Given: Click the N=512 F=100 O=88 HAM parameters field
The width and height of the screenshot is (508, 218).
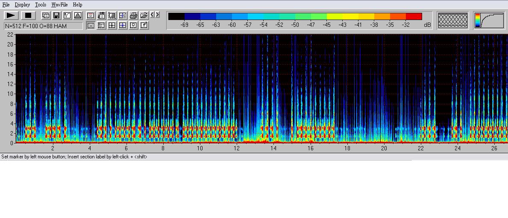Looking at the screenshot, I should (x=43, y=26).
